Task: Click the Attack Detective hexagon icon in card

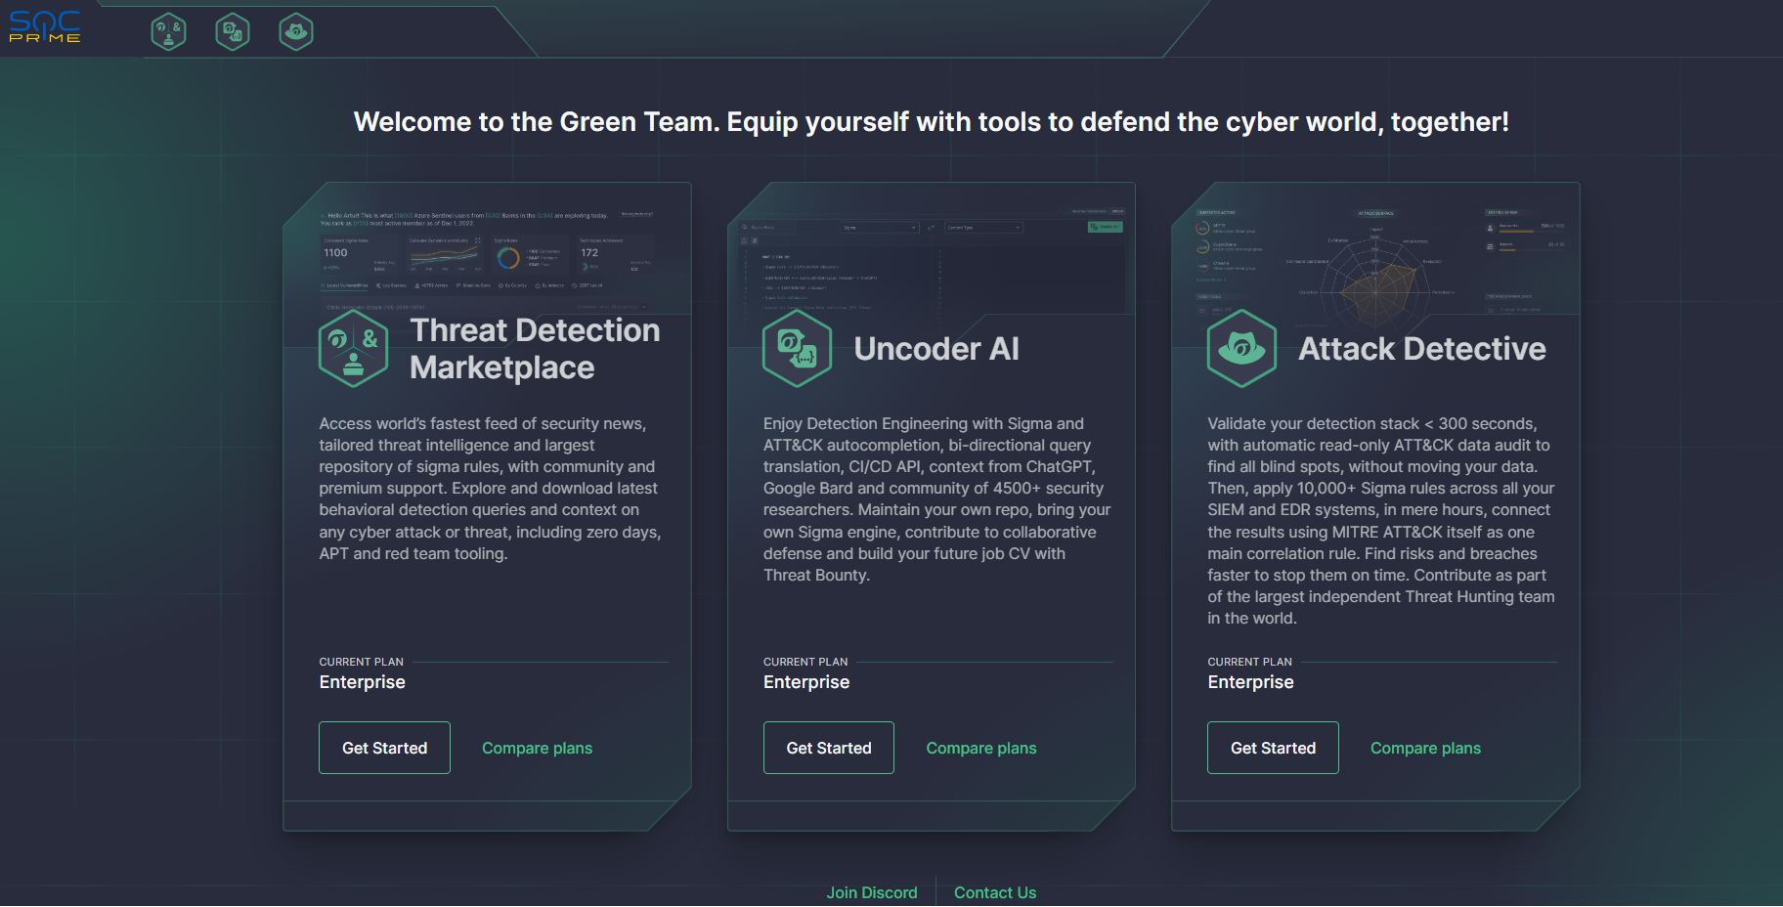Action: [x=1242, y=349]
